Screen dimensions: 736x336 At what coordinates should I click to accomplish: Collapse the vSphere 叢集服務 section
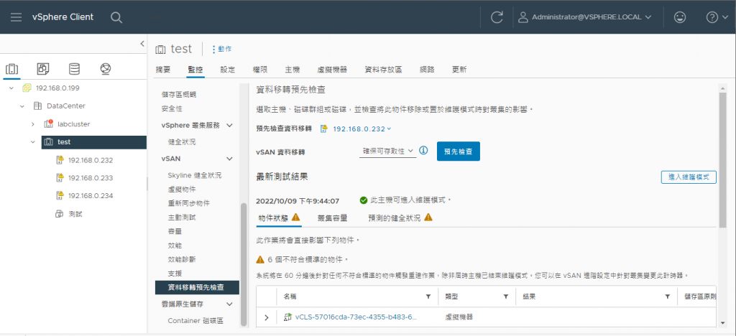point(229,125)
